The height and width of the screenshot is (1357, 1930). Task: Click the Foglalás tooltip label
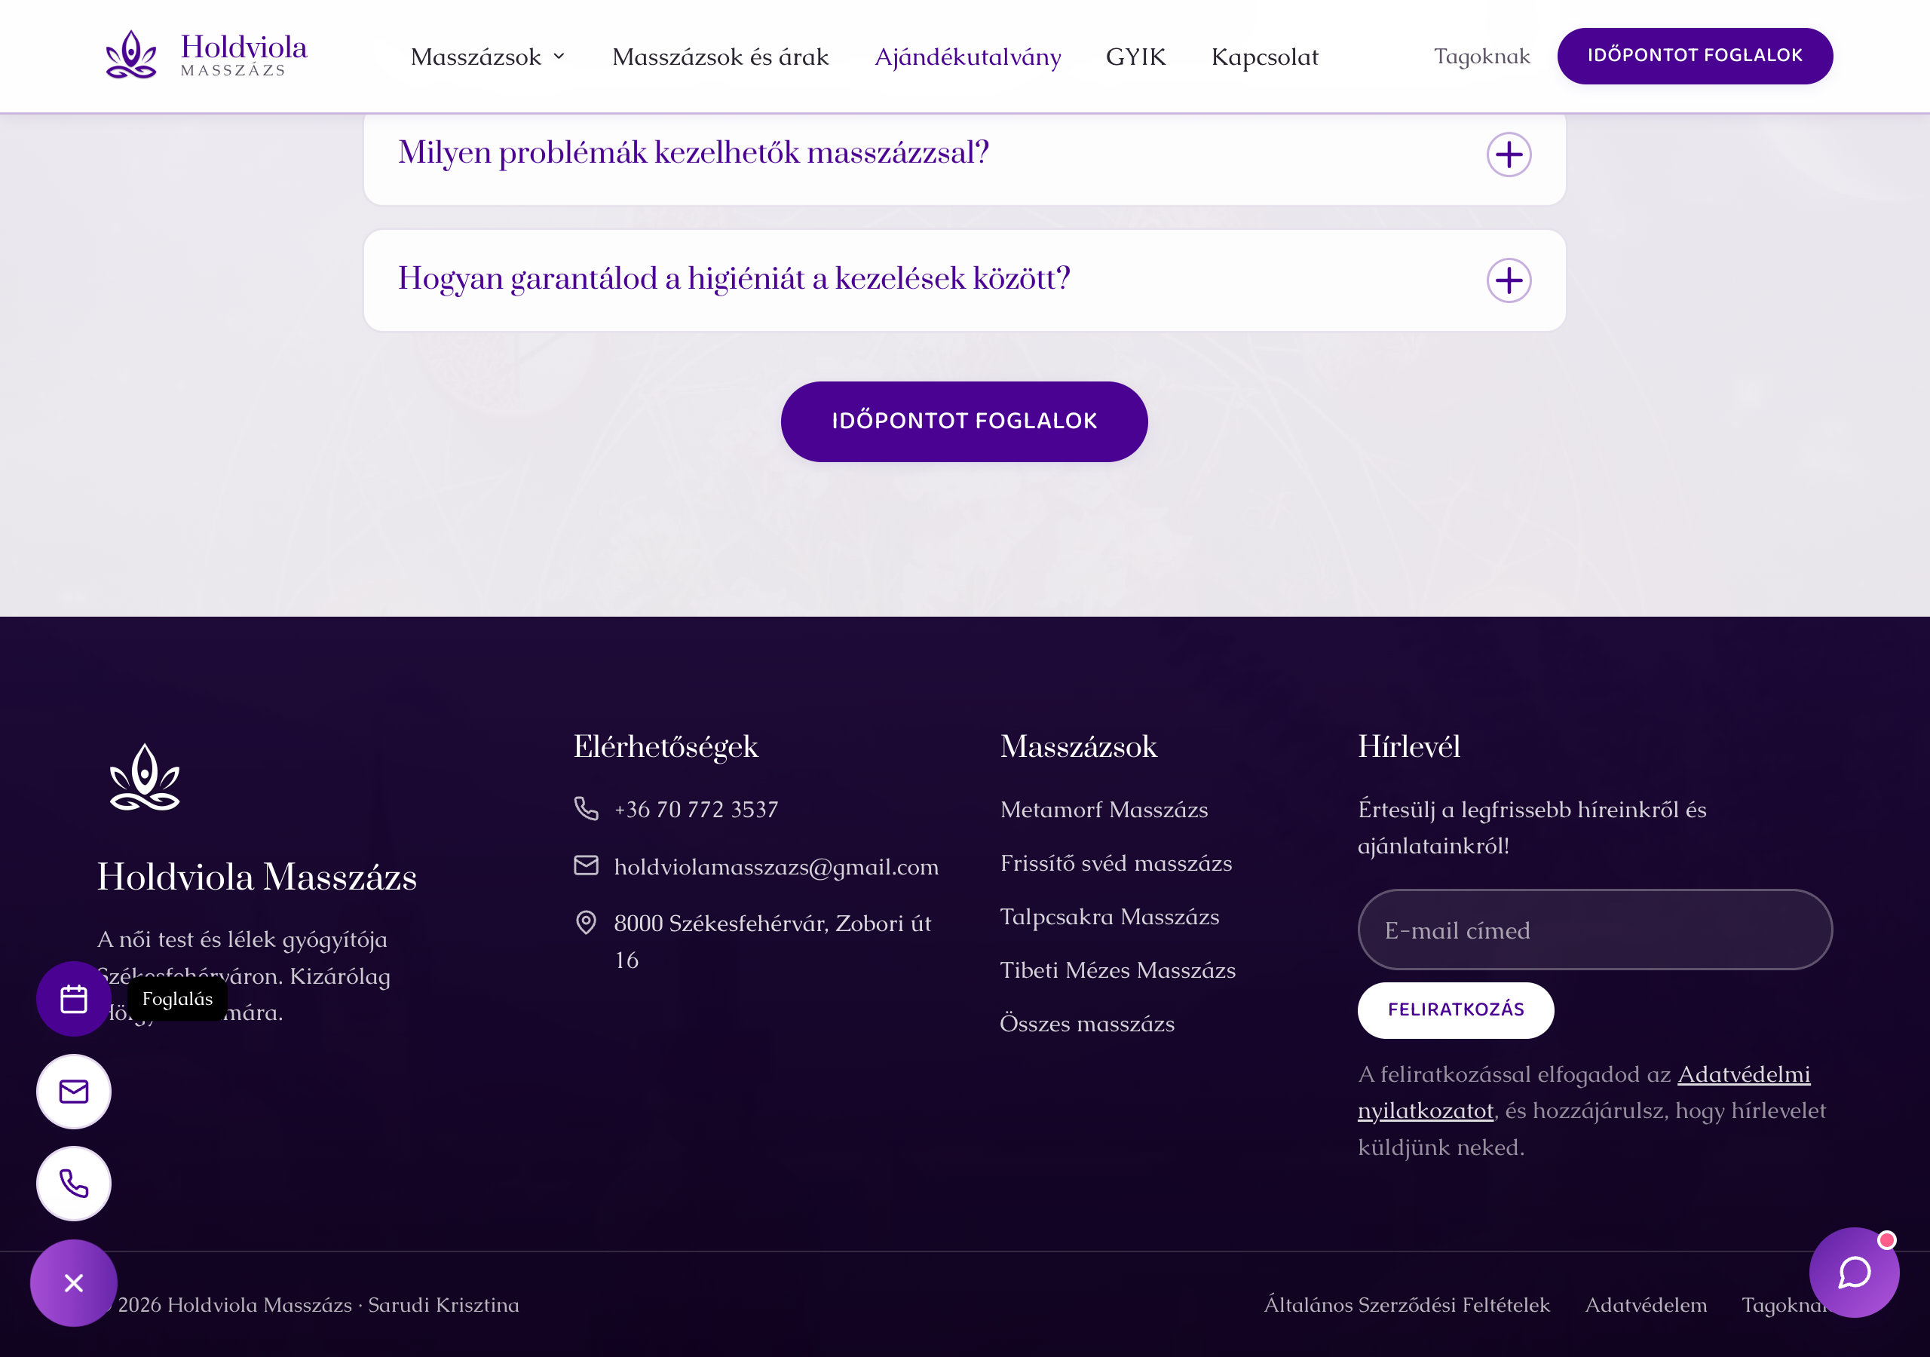(177, 999)
